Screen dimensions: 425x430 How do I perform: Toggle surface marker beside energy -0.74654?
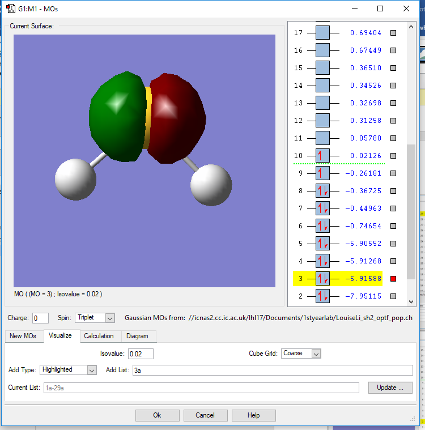[x=393, y=226]
